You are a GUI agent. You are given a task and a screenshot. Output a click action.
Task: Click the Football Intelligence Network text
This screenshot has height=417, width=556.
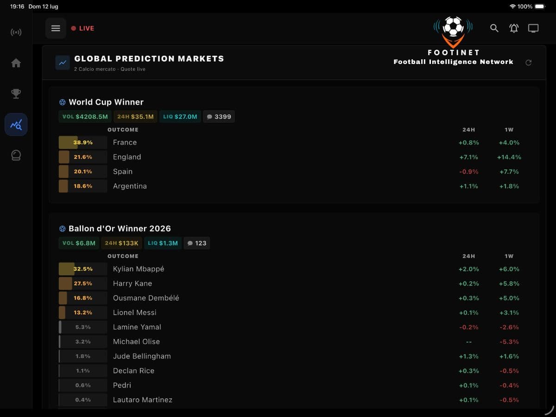tap(453, 62)
